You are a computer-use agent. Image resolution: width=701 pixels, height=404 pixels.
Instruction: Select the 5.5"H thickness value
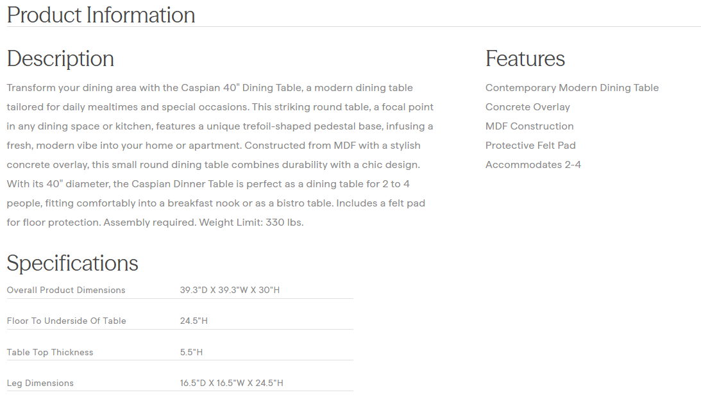(191, 352)
